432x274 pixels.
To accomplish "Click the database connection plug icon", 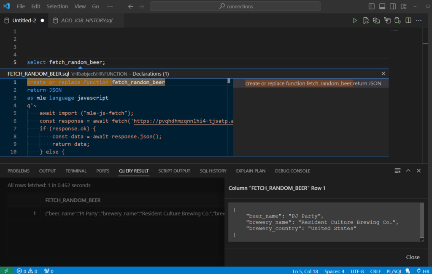I will click(397, 20).
